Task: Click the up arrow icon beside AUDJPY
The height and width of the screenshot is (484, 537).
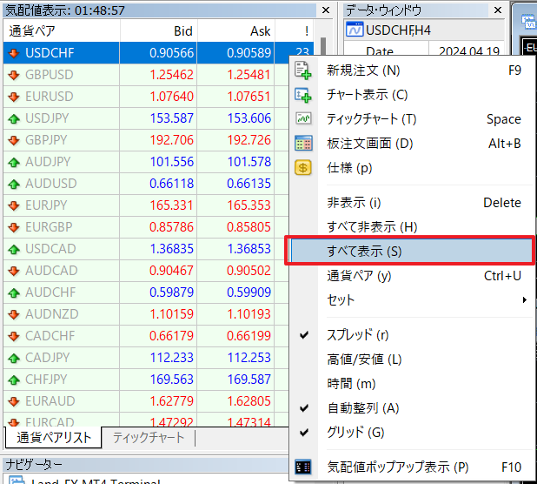Action: (x=14, y=162)
